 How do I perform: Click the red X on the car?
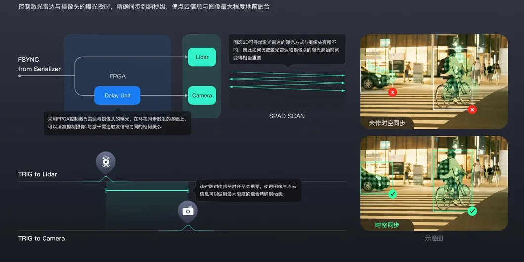click(x=393, y=92)
